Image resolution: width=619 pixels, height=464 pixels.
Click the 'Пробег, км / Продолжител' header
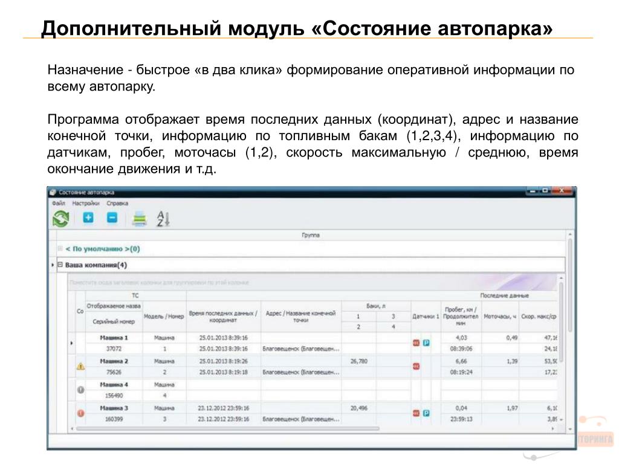tap(461, 317)
